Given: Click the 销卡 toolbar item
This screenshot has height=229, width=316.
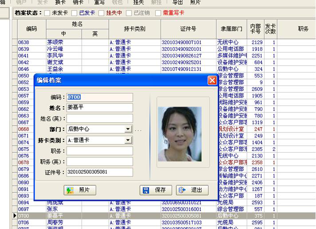Looking at the screenshot, I should click(78, 2).
